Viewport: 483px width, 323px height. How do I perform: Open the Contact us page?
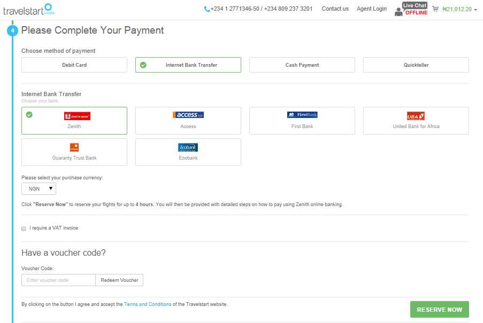[x=335, y=9]
